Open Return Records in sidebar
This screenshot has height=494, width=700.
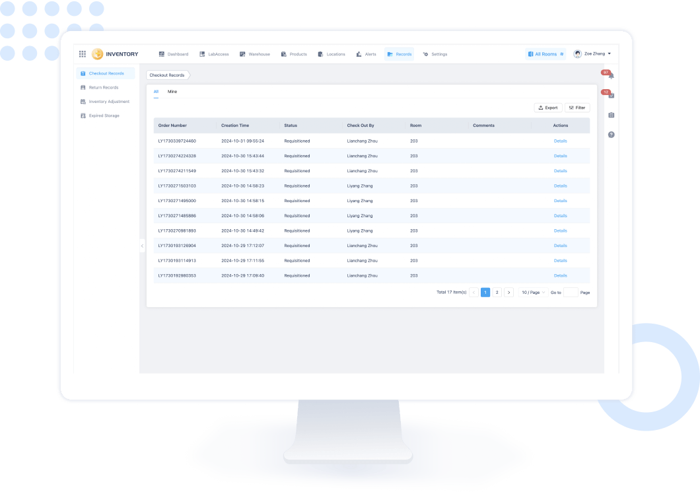pos(104,87)
